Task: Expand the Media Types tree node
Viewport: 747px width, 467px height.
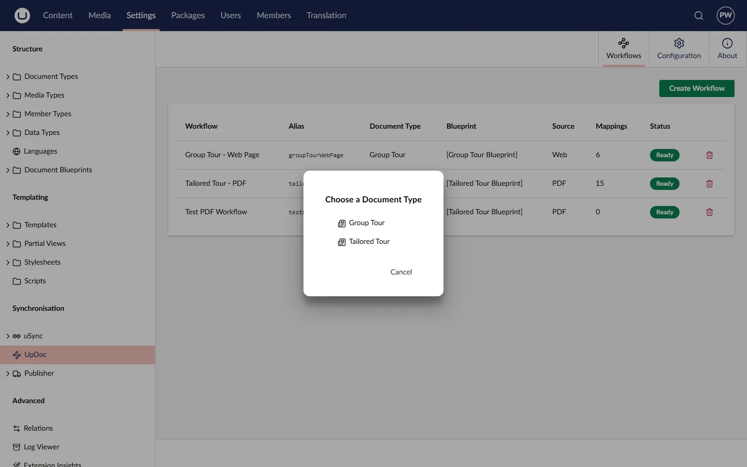Action: coord(8,95)
